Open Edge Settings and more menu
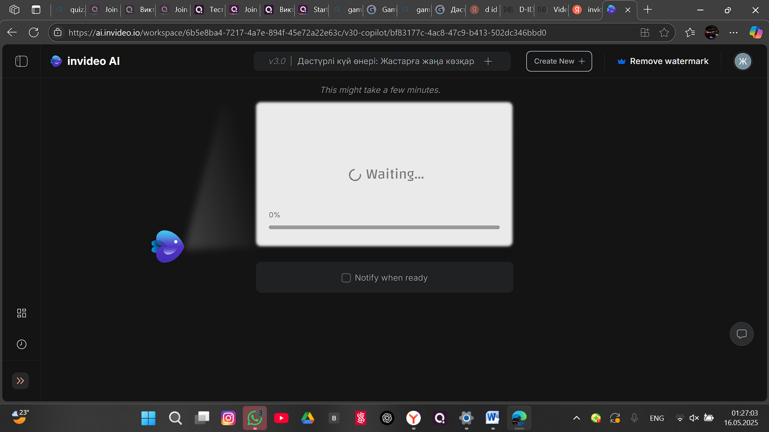Viewport: 769px width, 432px height. point(733,32)
